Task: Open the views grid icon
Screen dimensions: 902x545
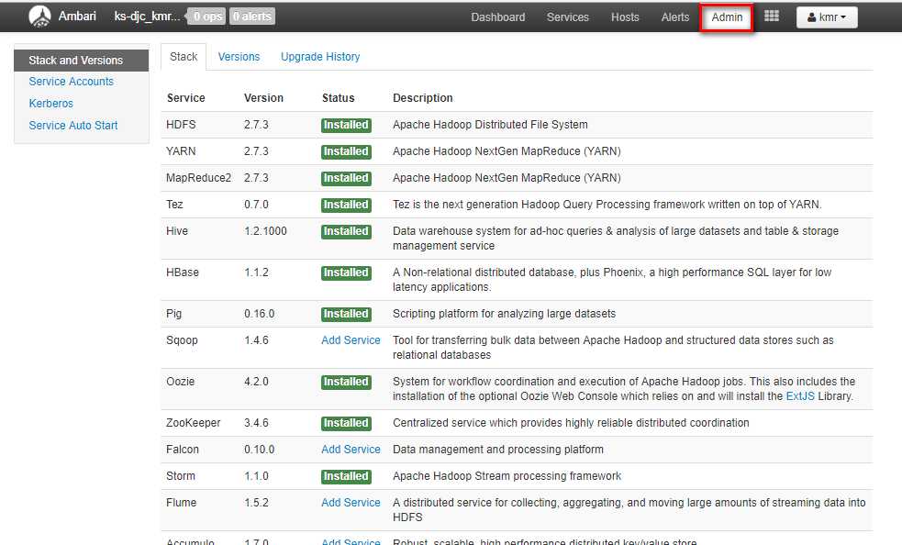Action: [772, 17]
